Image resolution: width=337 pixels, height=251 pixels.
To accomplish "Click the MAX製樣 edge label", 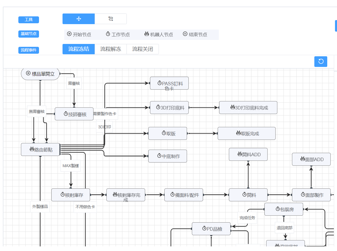I will coord(71,166).
